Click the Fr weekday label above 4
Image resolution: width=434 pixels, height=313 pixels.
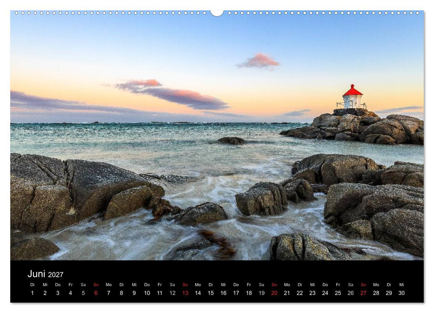click(x=71, y=285)
